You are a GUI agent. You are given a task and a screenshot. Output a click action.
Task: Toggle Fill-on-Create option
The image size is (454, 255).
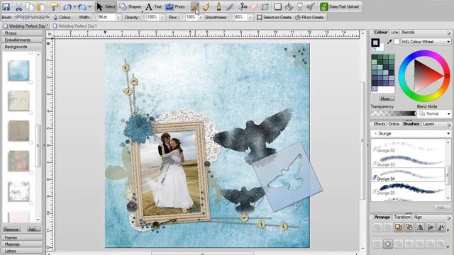pyautogui.click(x=309, y=17)
